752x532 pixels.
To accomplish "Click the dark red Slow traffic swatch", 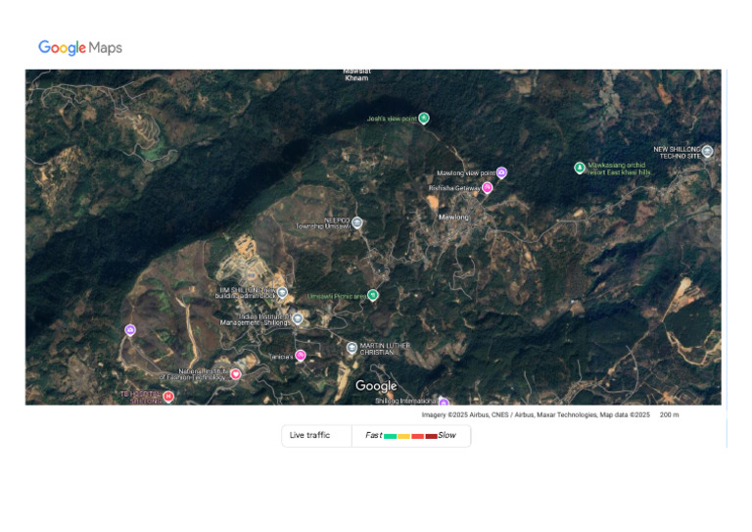I will [x=431, y=436].
